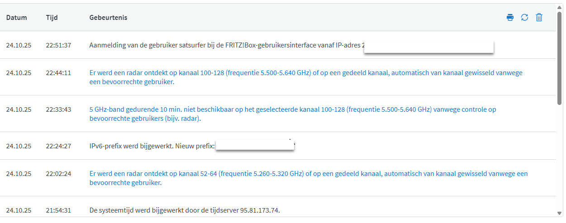Click the Gebeurtenis column header
The image size is (566, 223).
coord(108,18)
